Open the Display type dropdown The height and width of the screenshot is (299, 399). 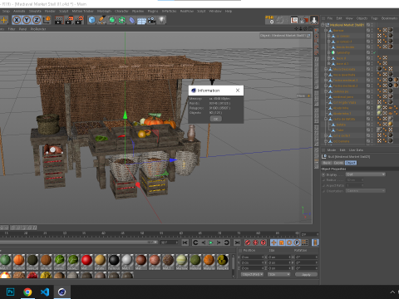coord(366,174)
